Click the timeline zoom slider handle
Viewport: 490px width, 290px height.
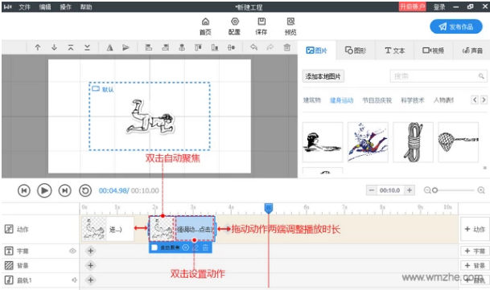point(434,190)
